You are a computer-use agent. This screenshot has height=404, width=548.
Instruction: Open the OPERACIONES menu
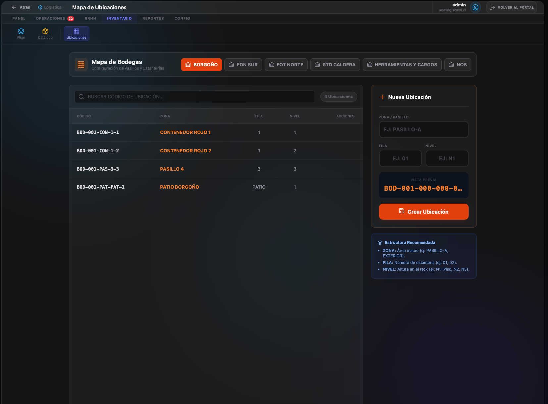(x=51, y=18)
